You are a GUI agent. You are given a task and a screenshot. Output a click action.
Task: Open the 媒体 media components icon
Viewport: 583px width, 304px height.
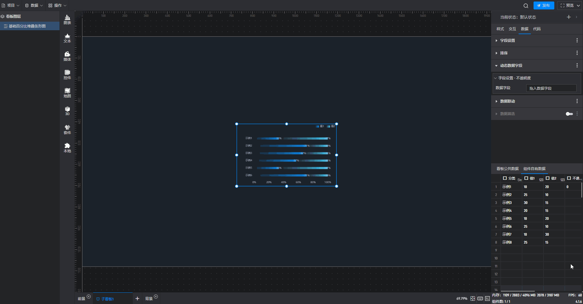(67, 56)
